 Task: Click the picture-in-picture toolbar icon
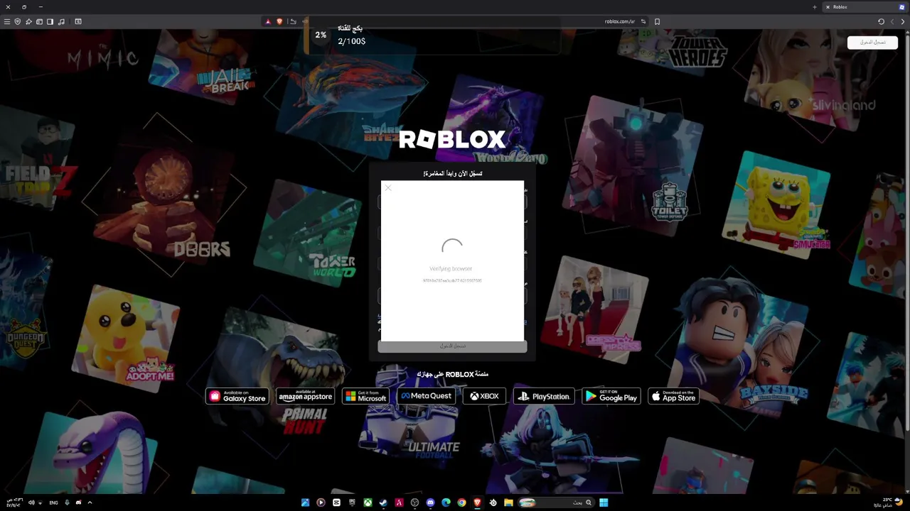click(x=78, y=21)
